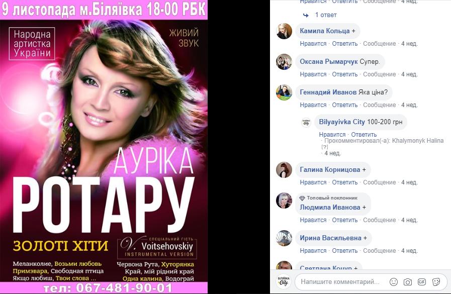Screen dimensions: 451x294
Task: Open the emoji picker in comment box
Action: (x=394, y=282)
